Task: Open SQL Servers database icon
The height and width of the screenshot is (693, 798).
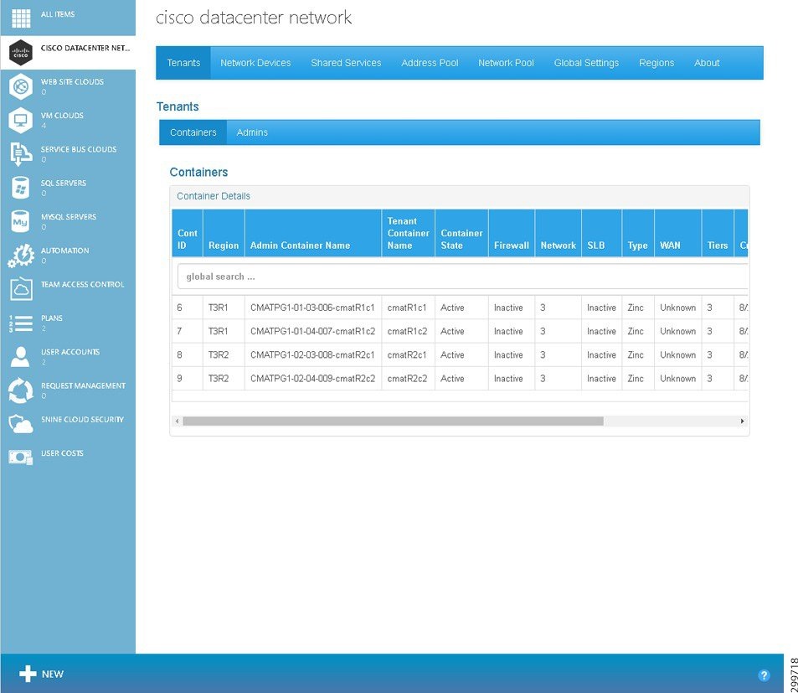Action: point(20,188)
